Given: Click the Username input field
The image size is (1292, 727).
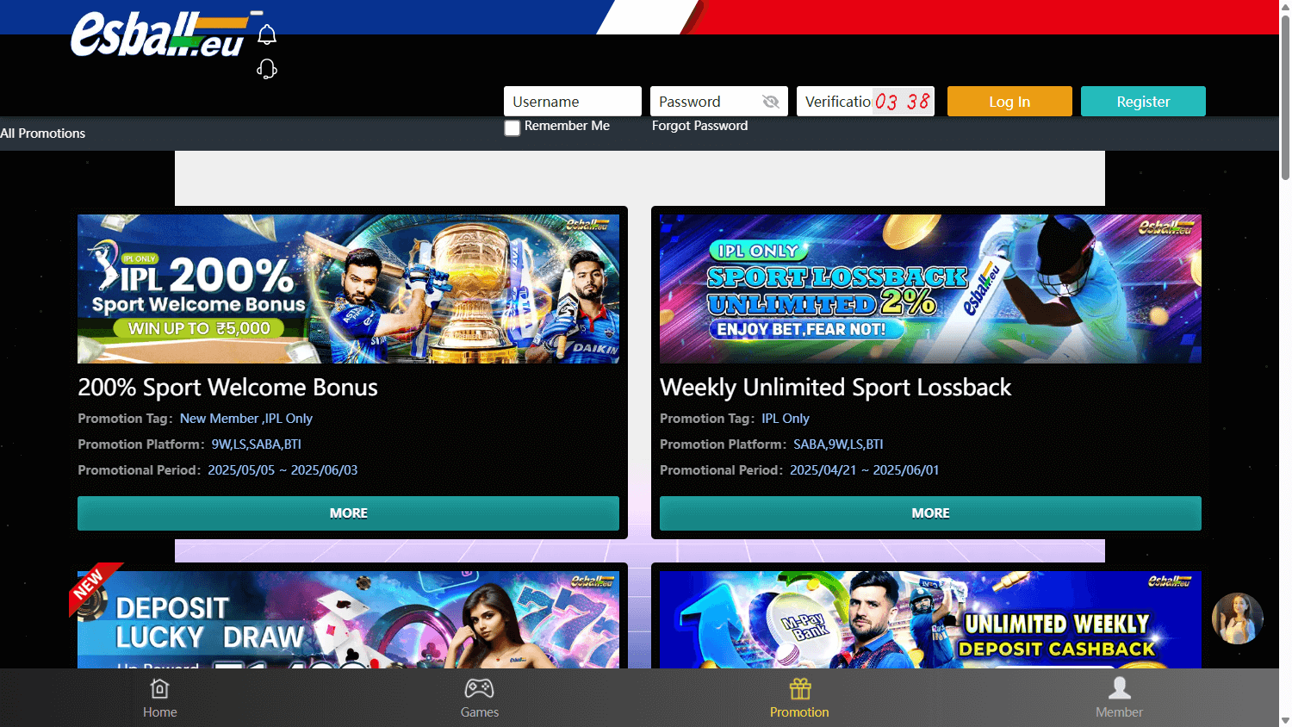Looking at the screenshot, I should click(x=572, y=101).
